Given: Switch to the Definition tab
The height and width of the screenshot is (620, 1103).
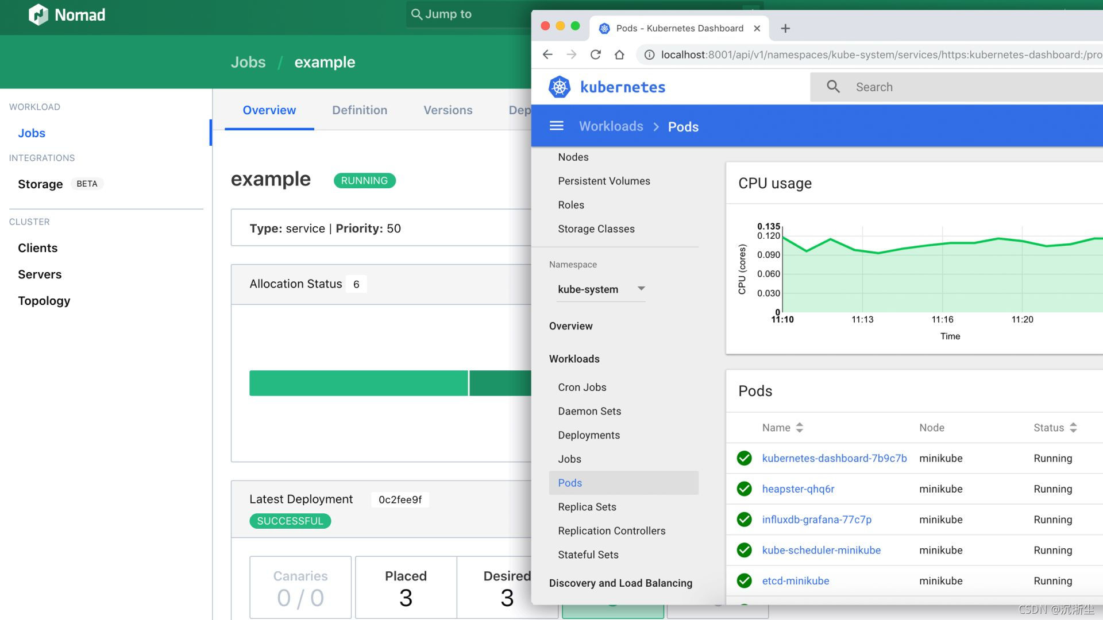Looking at the screenshot, I should click(360, 110).
